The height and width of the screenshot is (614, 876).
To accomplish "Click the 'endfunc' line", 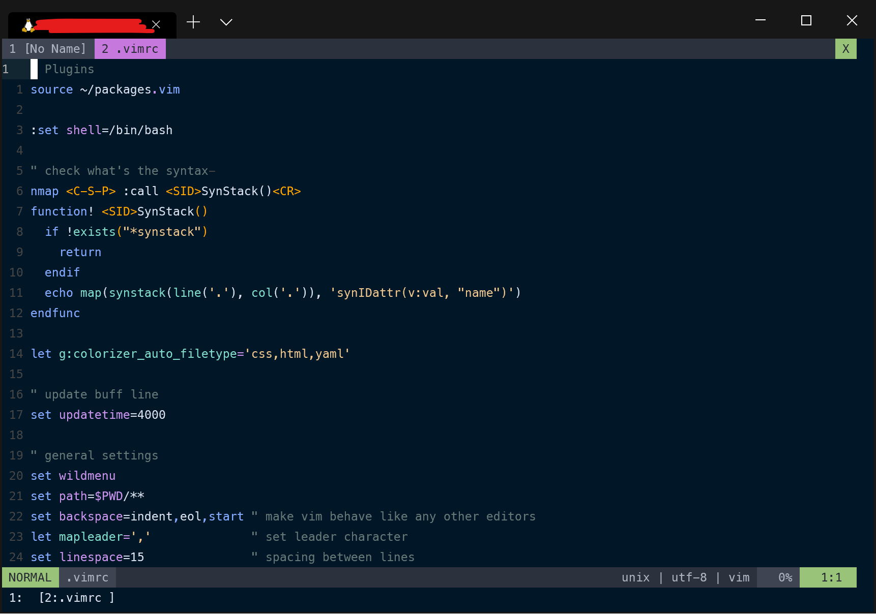I will pyautogui.click(x=55, y=313).
